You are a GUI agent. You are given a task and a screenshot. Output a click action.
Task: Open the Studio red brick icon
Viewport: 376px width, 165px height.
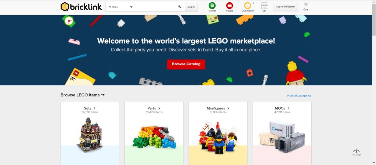(x=229, y=5)
